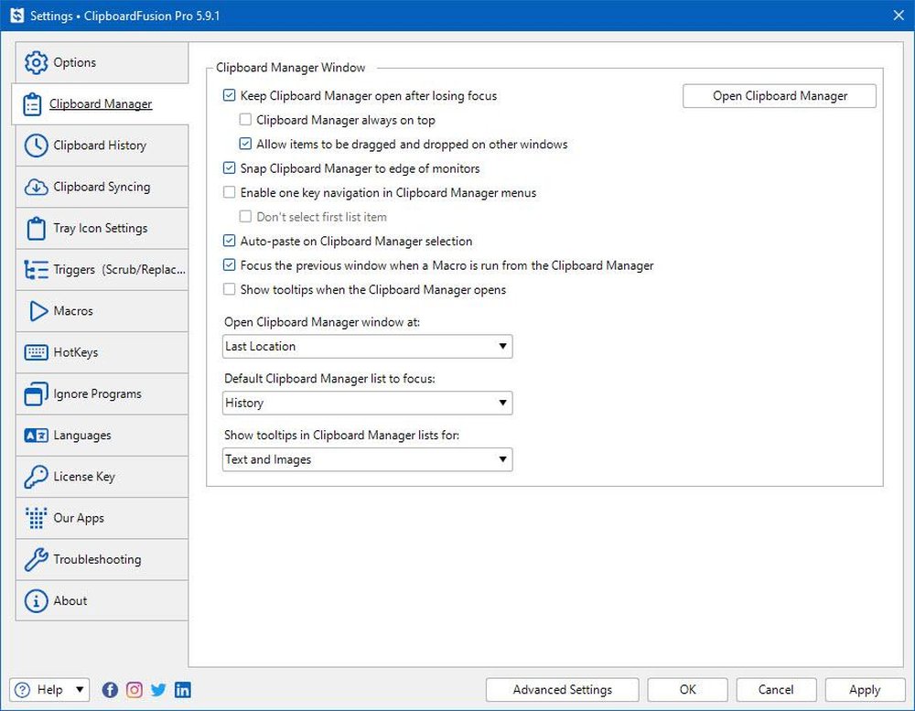
Task: Click the Languages translate icon
Action: click(x=36, y=436)
